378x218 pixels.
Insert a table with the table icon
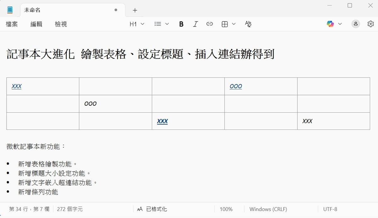(225, 24)
